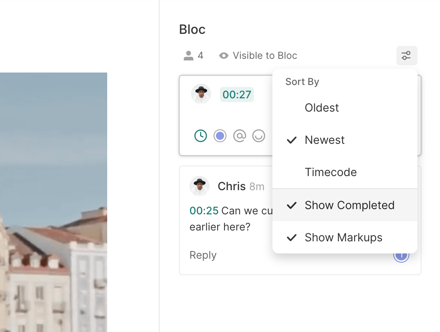Viewport: 440px width, 332px height.
Task: Toggle the Show Completed option
Action: click(349, 205)
